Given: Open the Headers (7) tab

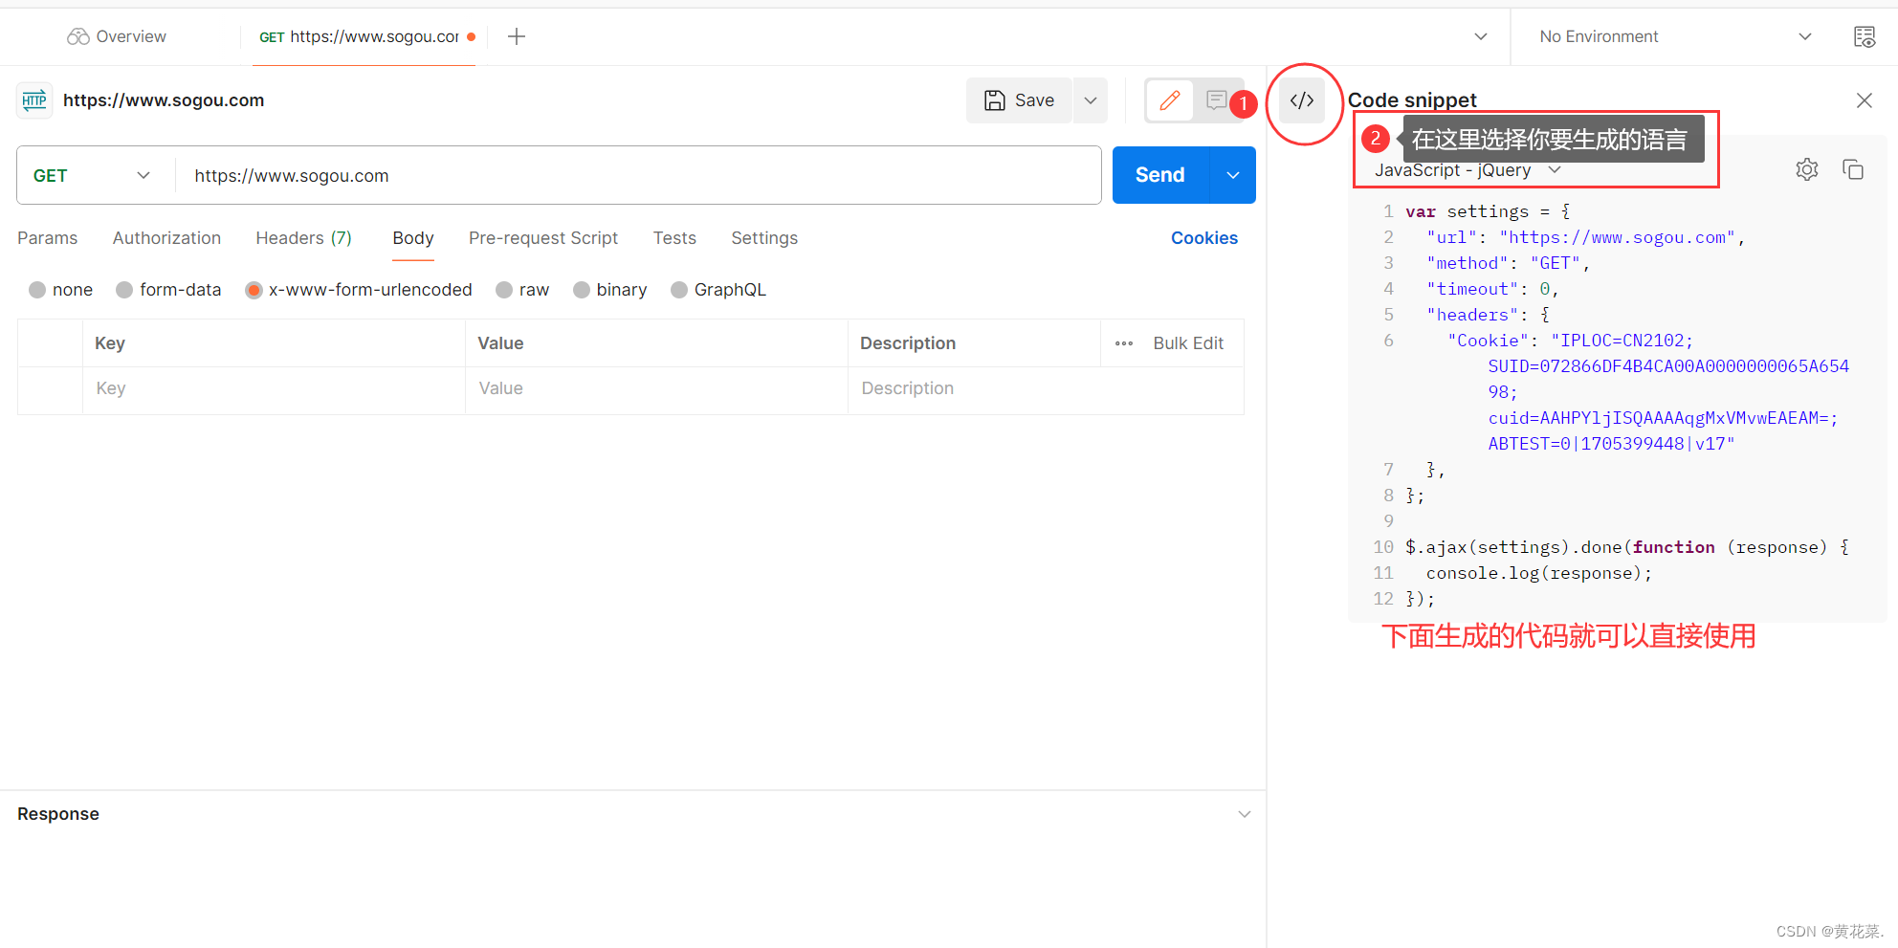Looking at the screenshot, I should [x=304, y=238].
